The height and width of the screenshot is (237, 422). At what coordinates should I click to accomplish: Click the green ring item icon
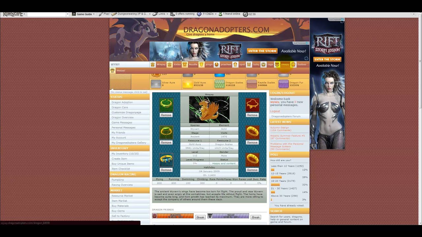(x=166, y=132)
